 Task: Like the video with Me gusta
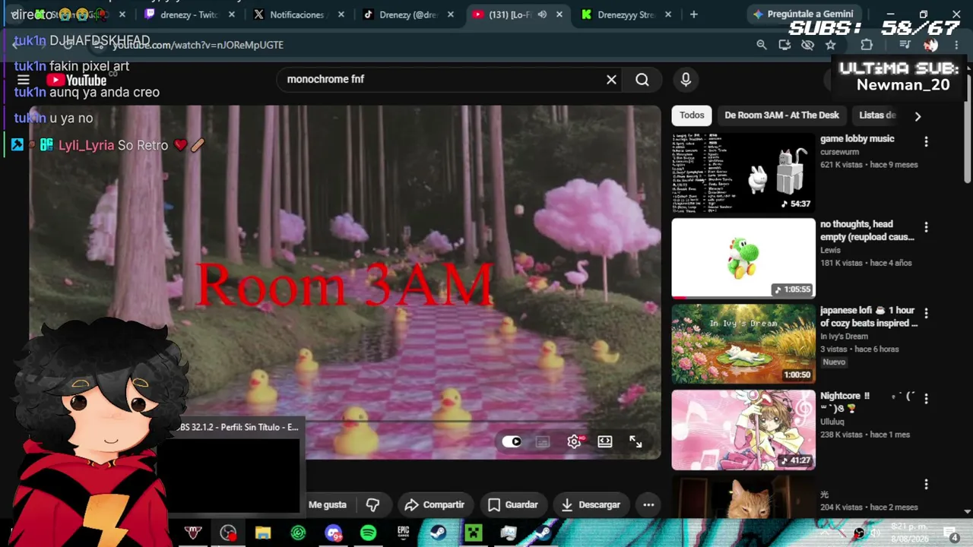pyautogui.click(x=328, y=504)
